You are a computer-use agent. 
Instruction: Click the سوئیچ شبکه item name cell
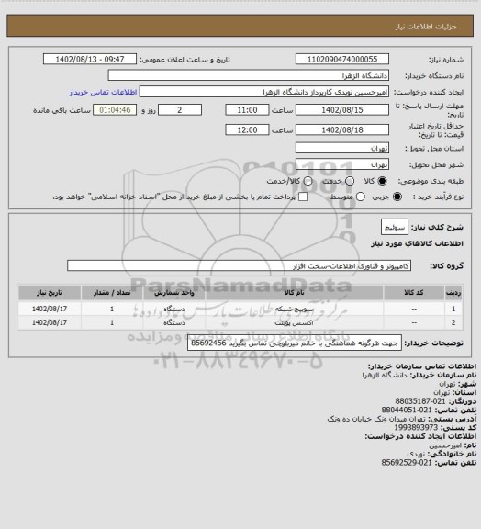[x=294, y=309]
